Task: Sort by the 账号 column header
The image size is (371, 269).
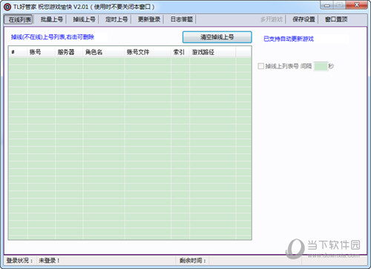Action: [41, 52]
